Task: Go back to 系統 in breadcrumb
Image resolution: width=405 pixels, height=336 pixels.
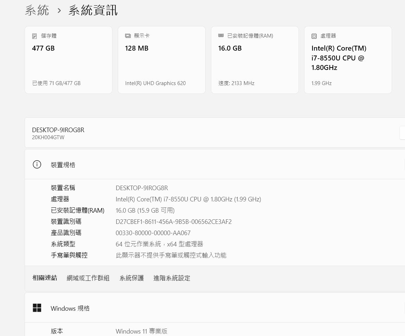Action: [x=37, y=10]
